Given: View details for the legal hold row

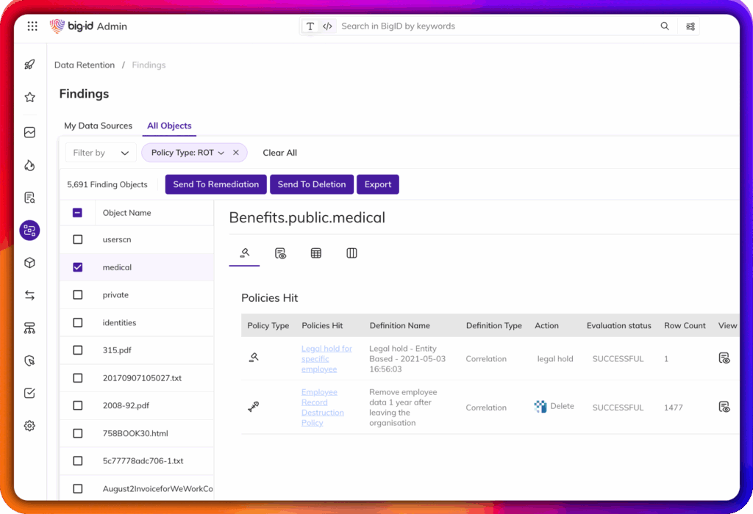Looking at the screenshot, I should (724, 358).
